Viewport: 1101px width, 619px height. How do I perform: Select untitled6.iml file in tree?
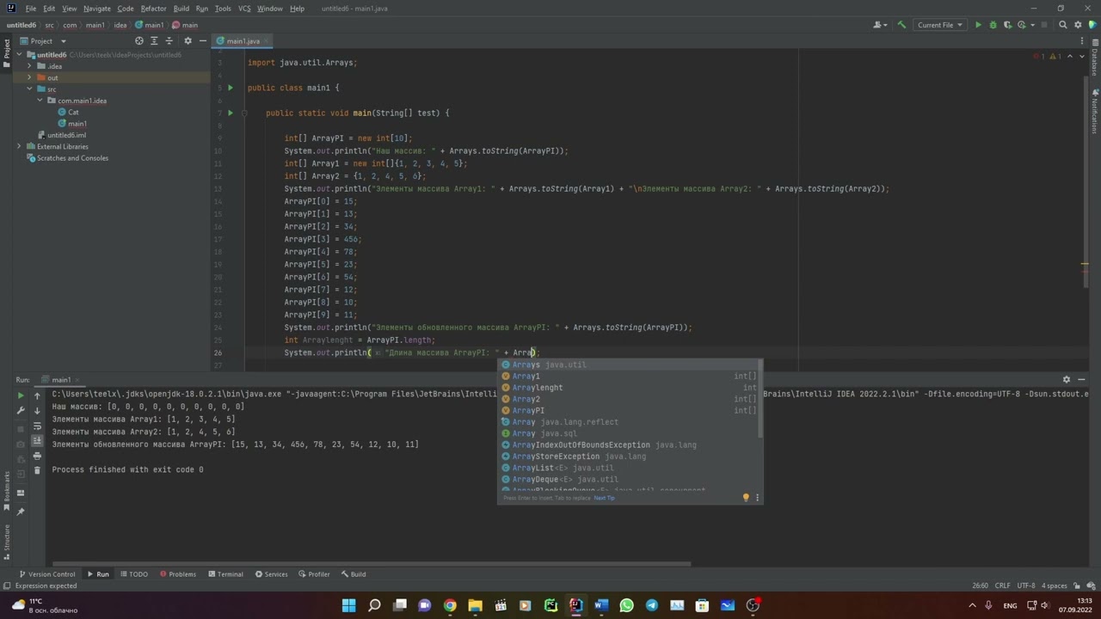click(61, 135)
